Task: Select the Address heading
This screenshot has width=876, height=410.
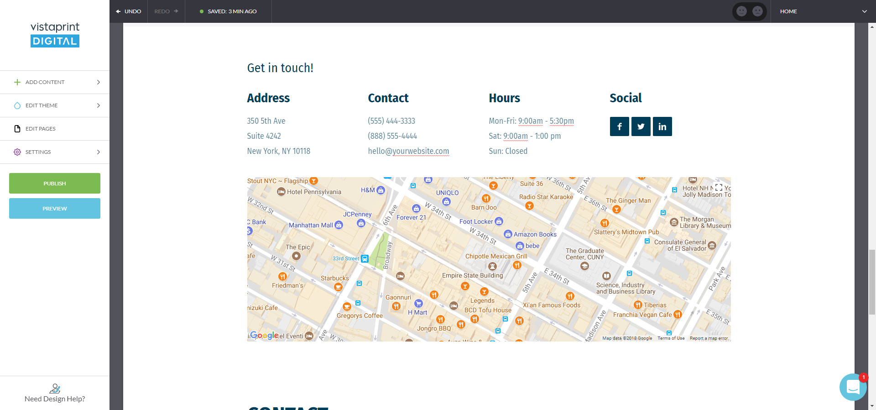Action: coord(268,98)
